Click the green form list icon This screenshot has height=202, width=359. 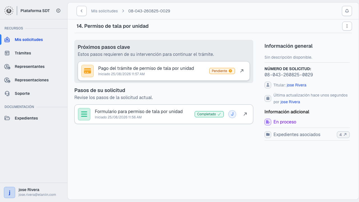point(84,114)
